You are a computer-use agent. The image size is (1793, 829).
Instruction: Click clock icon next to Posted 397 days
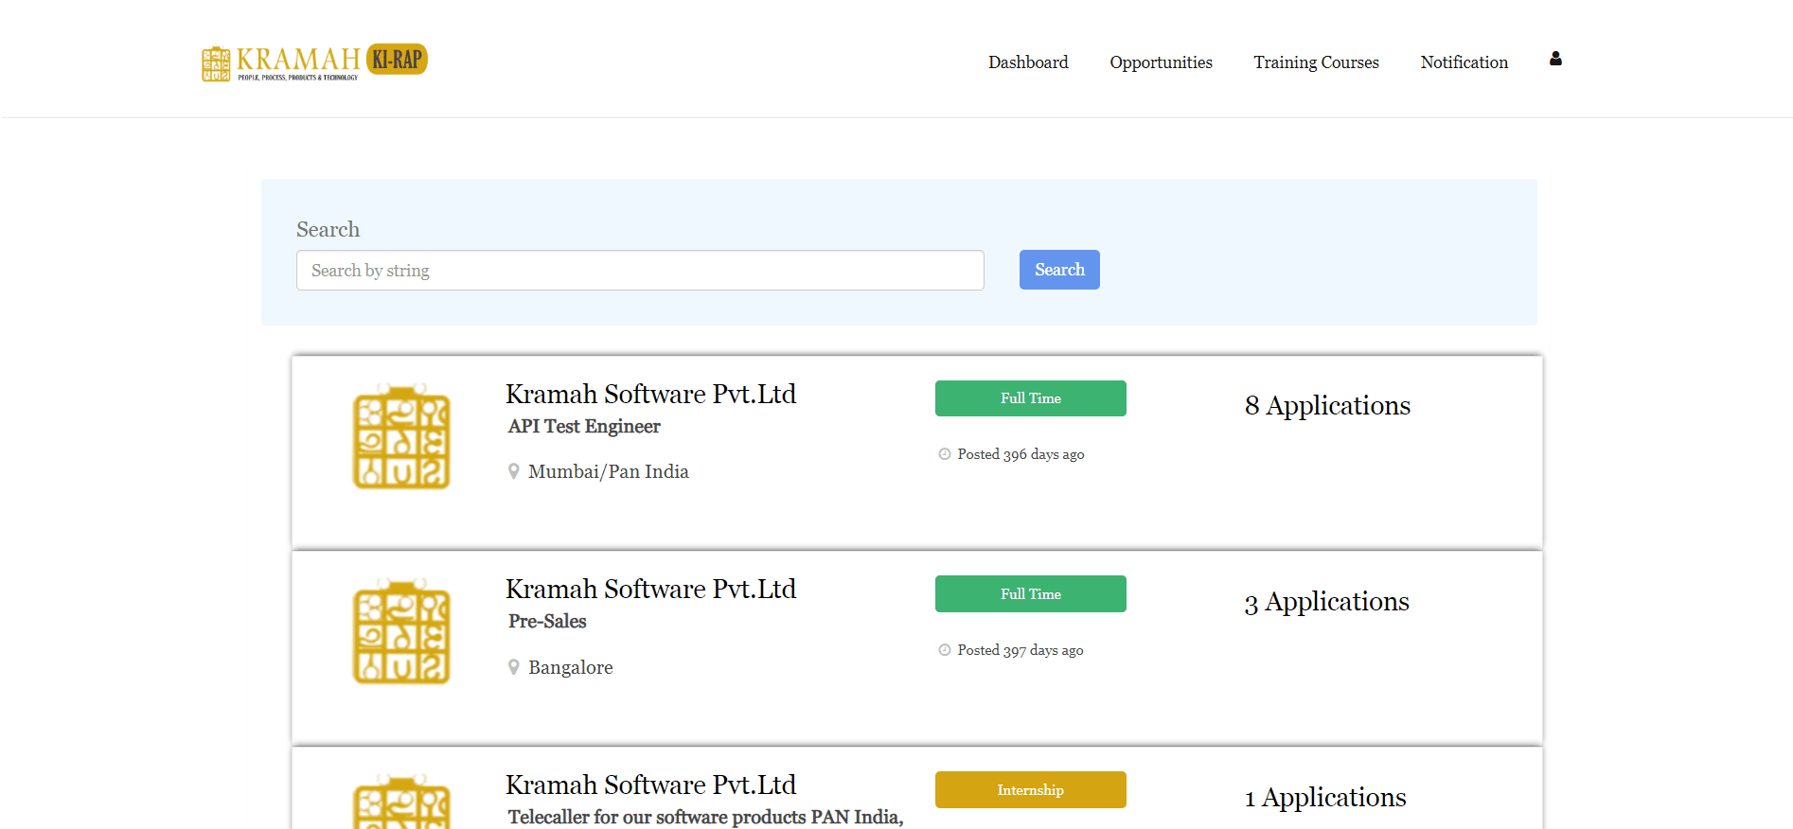(x=944, y=650)
